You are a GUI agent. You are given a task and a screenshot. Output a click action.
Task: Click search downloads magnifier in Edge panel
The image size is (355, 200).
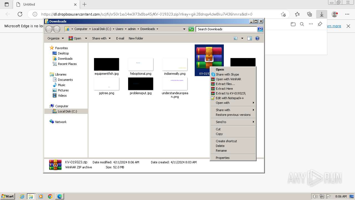pyautogui.click(x=302, y=24)
